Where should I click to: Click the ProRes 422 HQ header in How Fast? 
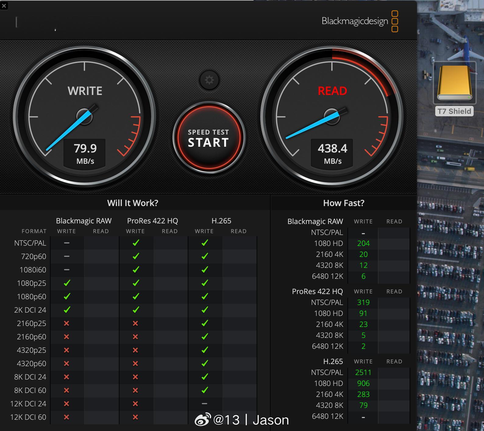click(x=317, y=291)
